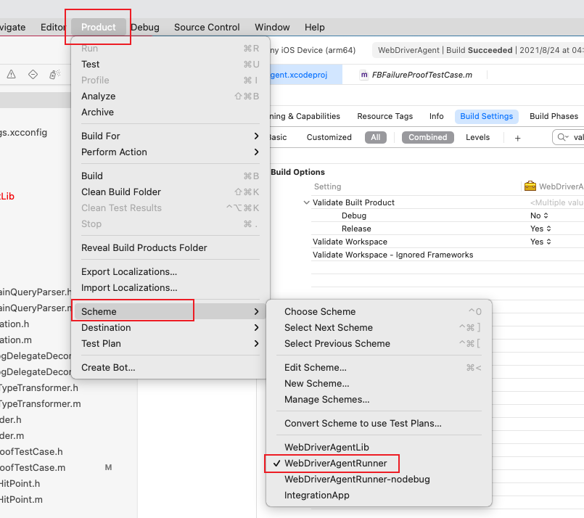Open the Source Control menu
This screenshot has height=518, width=584.
(x=207, y=27)
